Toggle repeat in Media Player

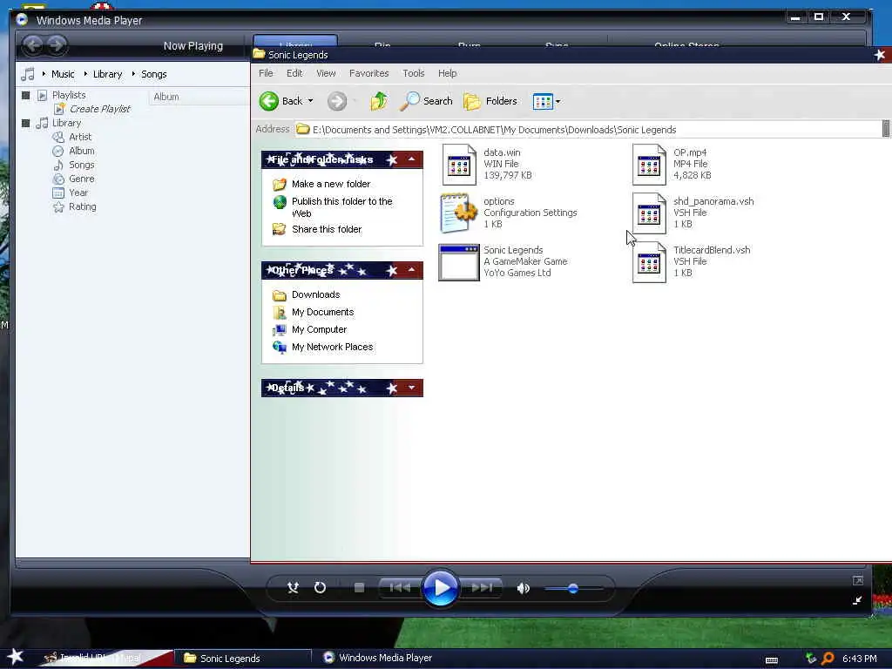point(321,588)
